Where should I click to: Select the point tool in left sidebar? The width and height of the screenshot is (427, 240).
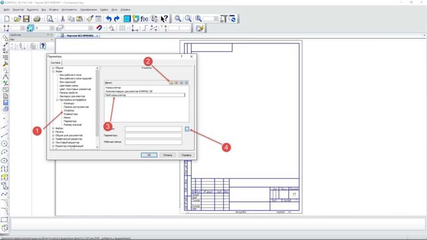(x=4, y=119)
